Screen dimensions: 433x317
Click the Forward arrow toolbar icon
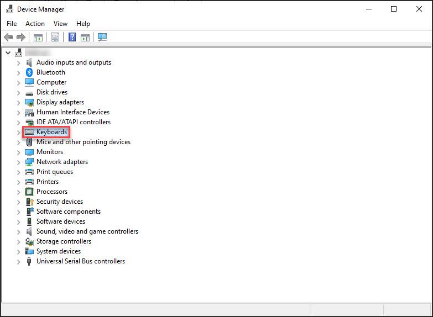click(21, 37)
